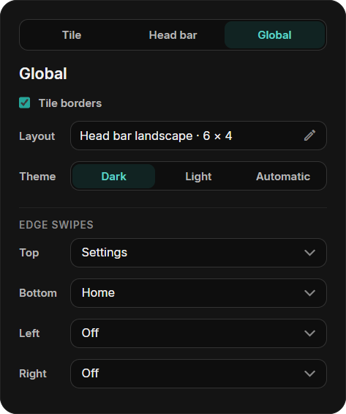Image resolution: width=346 pixels, height=414 pixels.
Task: Click the pencil edit icon for Layout
Action: tap(309, 136)
